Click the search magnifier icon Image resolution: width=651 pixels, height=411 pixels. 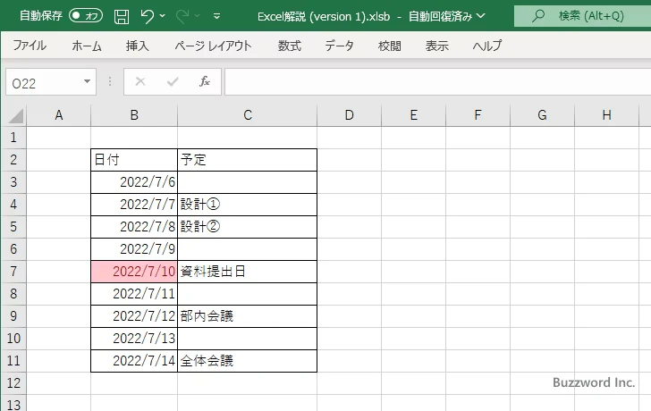point(538,16)
